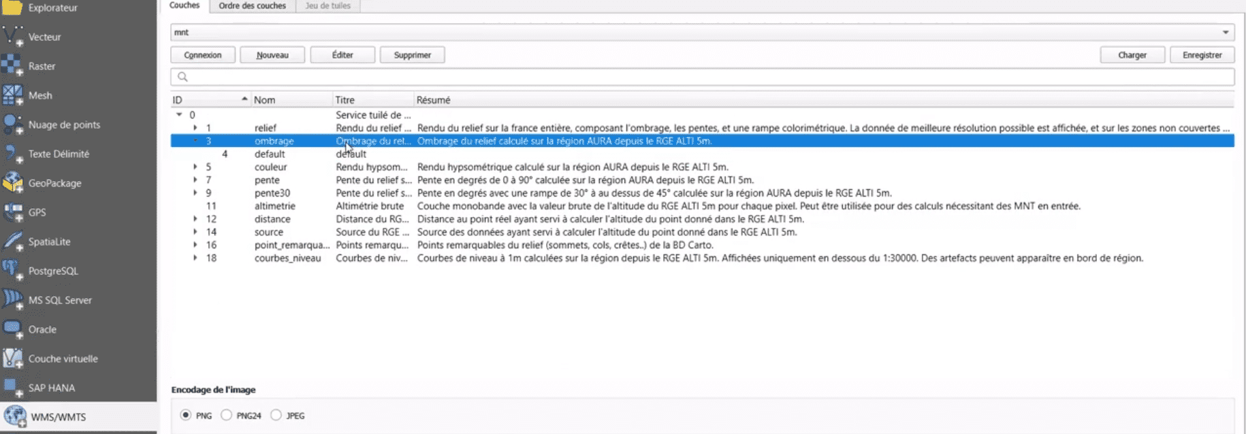Viewport: 1246px width, 434px height.
Task: Expand the source layer row
Action: pyautogui.click(x=195, y=232)
